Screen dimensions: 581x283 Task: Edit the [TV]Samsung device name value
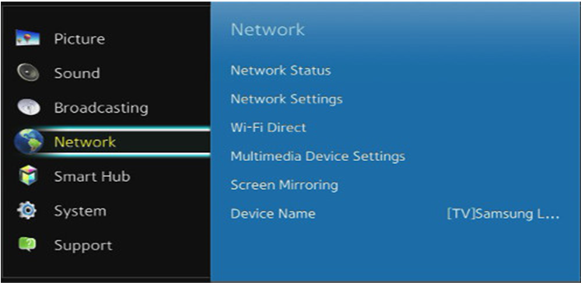pos(502,214)
